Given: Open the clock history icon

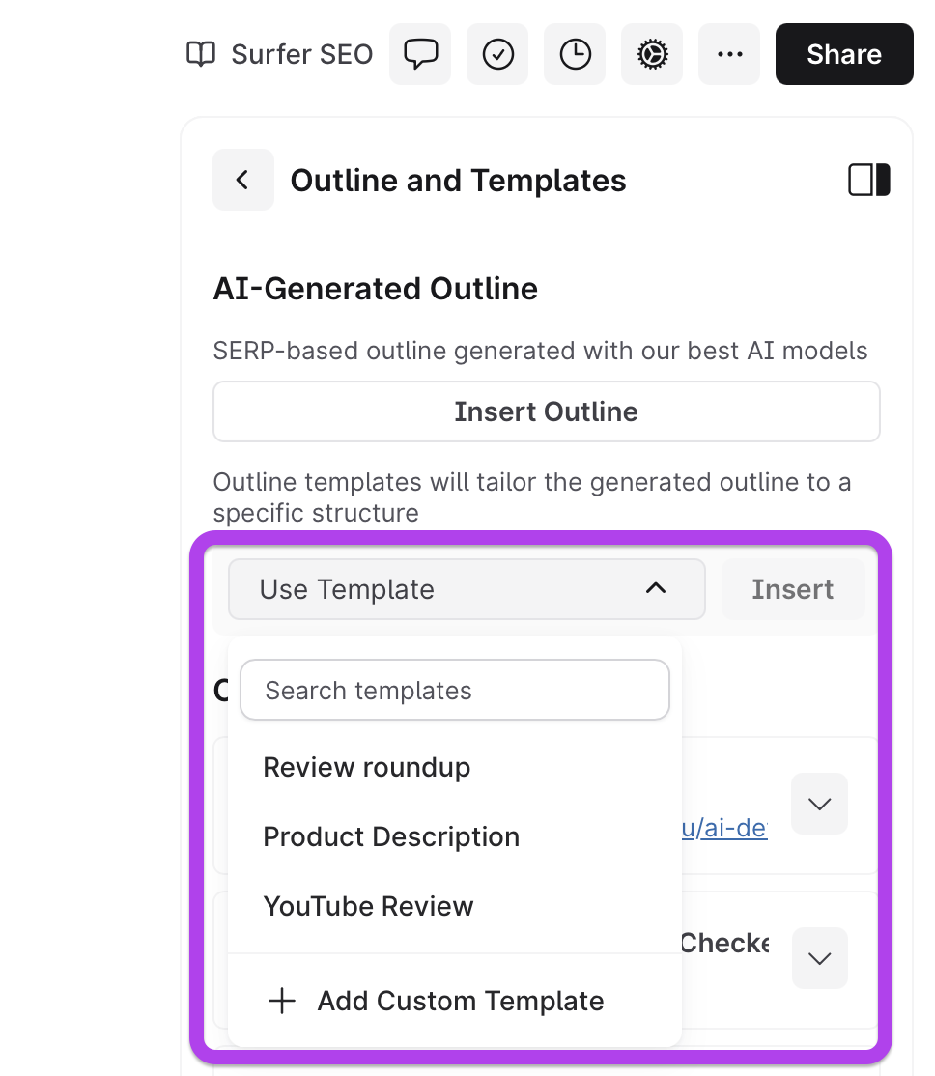Looking at the screenshot, I should tap(575, 54).
